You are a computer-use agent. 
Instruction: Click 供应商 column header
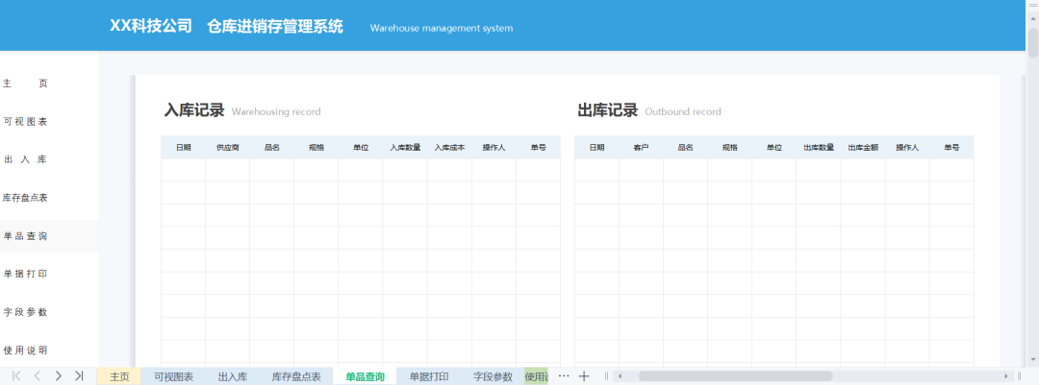click(227, 148)
